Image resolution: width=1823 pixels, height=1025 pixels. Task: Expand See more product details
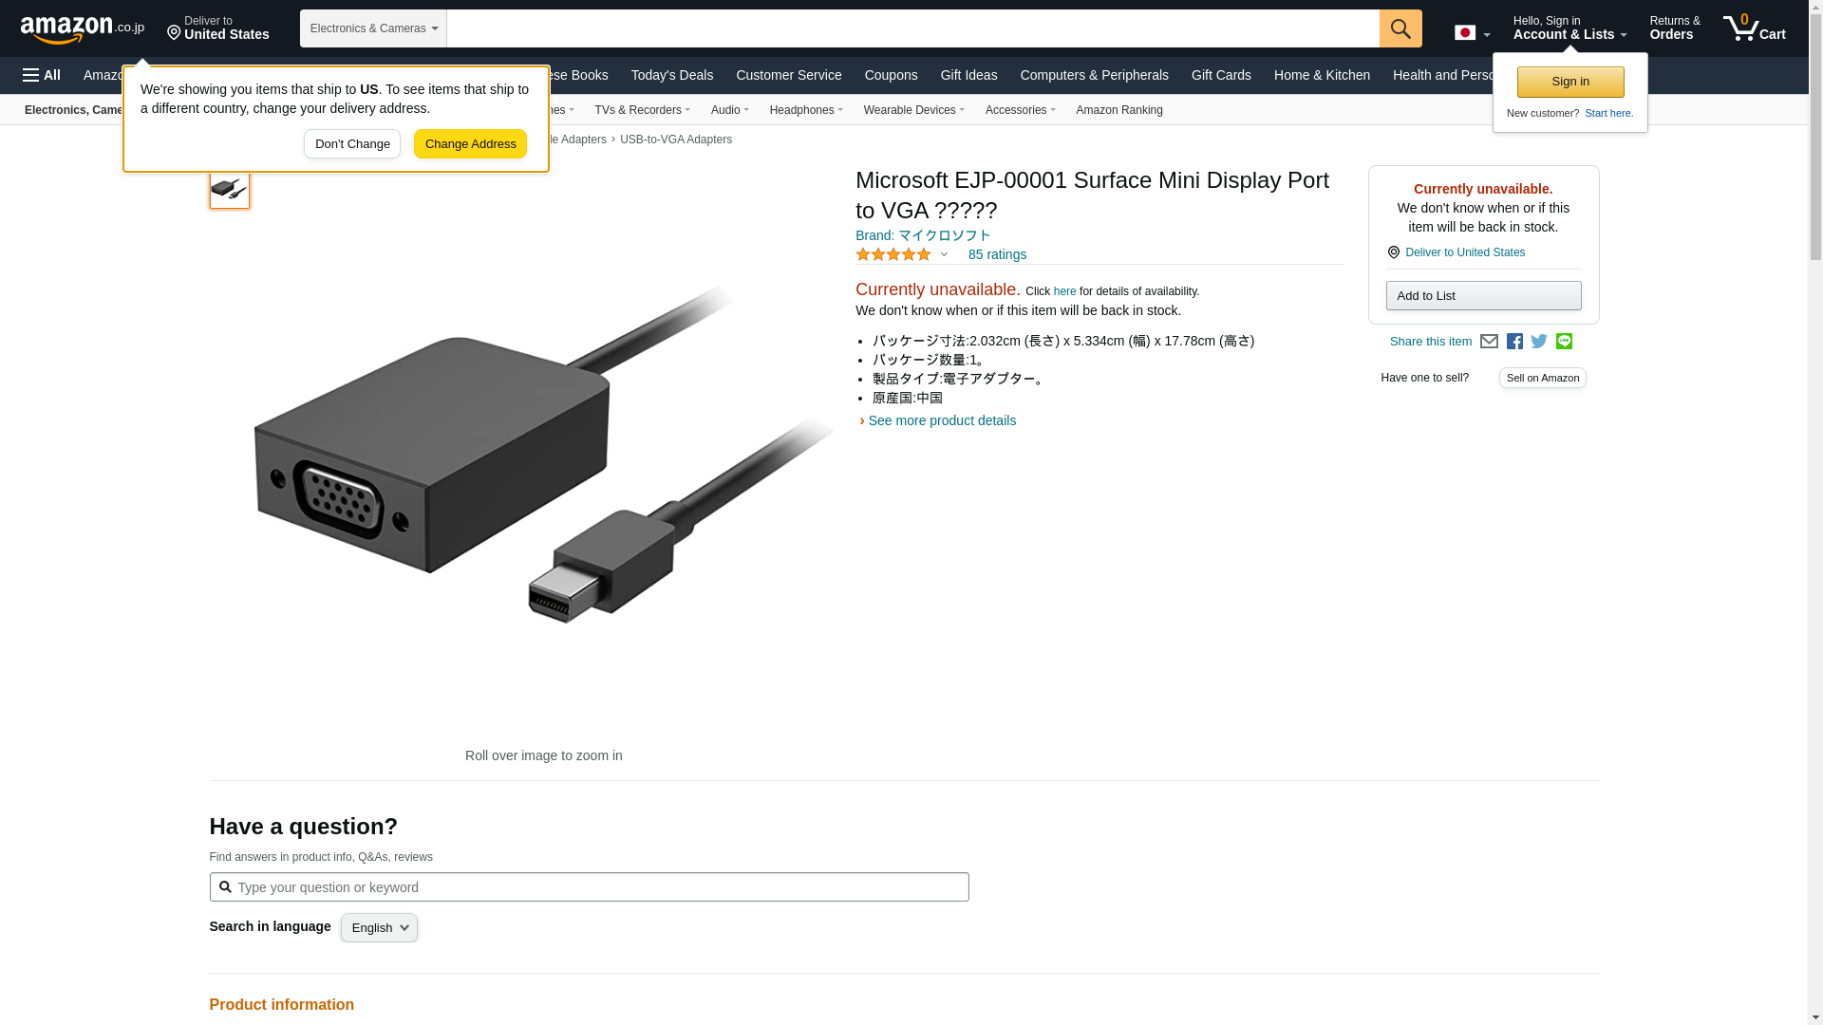click(x=941, y=420)
